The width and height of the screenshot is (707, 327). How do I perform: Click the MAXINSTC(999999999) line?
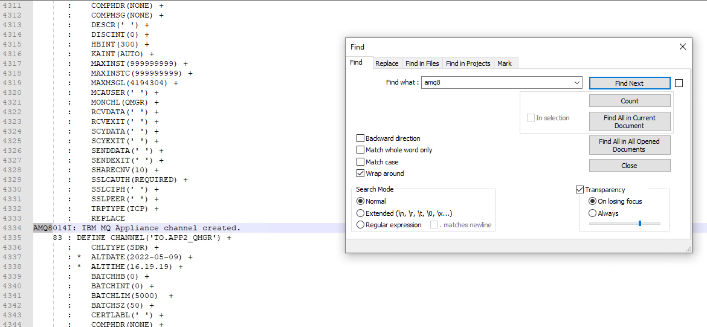(142, 73)
